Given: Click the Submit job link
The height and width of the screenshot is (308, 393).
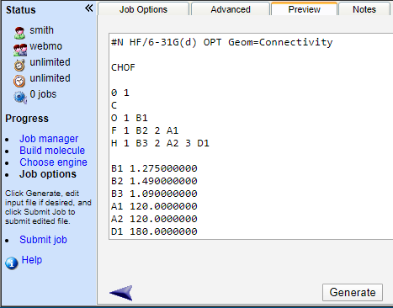Looking at the screenshot, I should (43, 240).
